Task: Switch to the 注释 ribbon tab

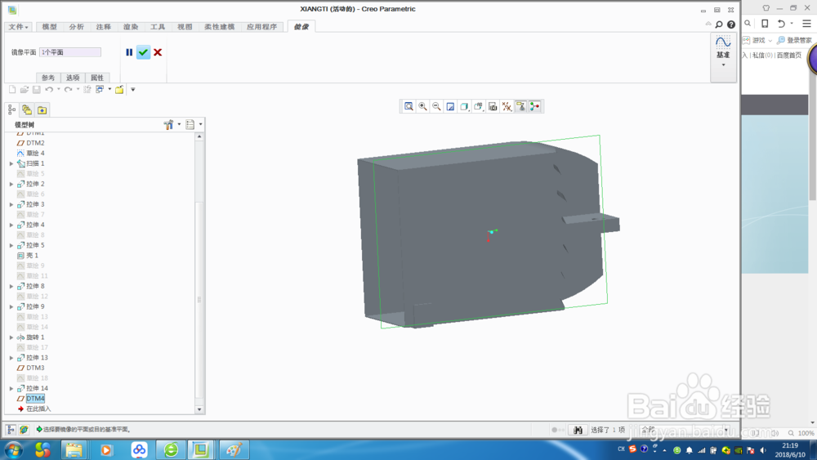Action: pyautogui.click(x=103, y=27)
